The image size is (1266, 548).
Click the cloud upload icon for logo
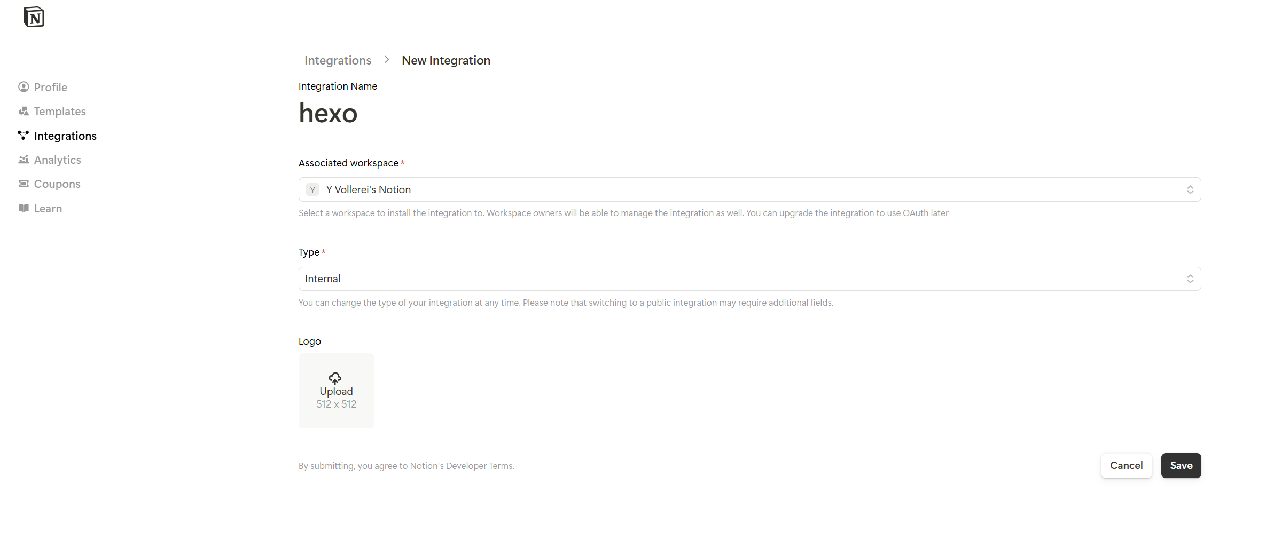pos(335,378)
